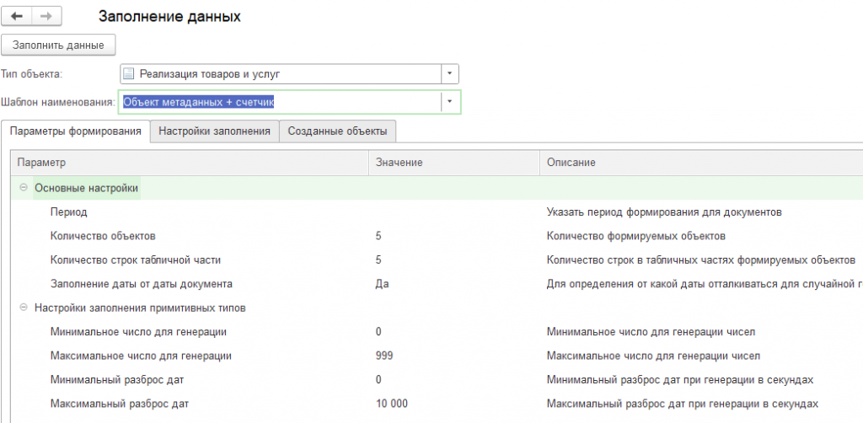Click the Значение column header

coord(454,163)
